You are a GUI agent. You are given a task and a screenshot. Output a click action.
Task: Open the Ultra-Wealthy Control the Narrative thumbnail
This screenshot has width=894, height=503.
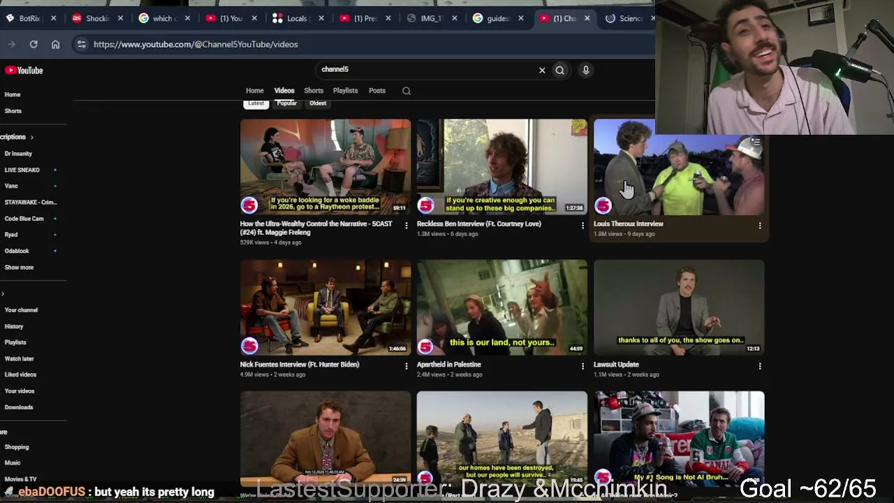pos(325,167)
